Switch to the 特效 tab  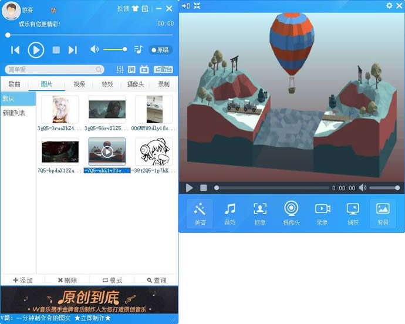coord(107,84)
